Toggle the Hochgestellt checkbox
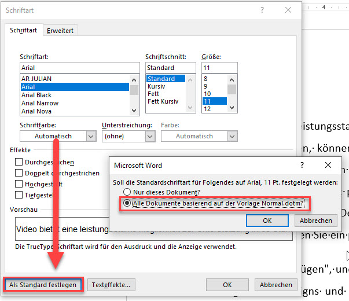The height and width of the screenshot is (301, 349). pyautogui.click(x=19, y=184)
